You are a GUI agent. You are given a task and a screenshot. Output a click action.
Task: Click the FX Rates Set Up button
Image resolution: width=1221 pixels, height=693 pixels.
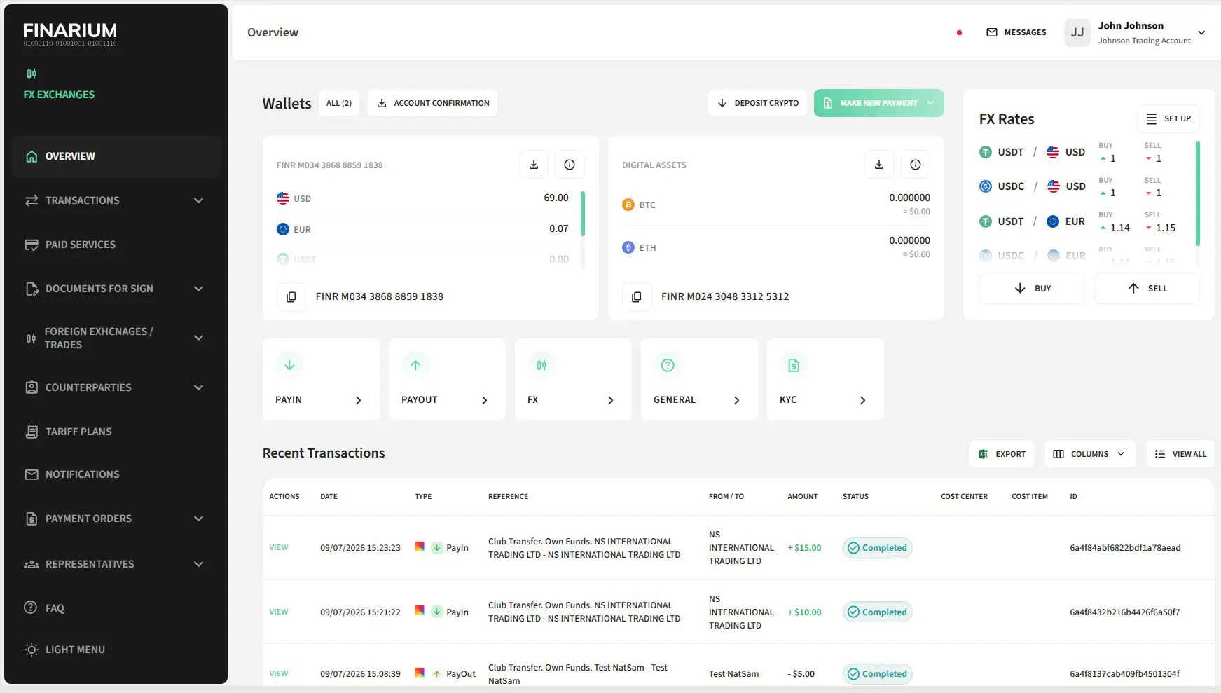(1168, 118)
